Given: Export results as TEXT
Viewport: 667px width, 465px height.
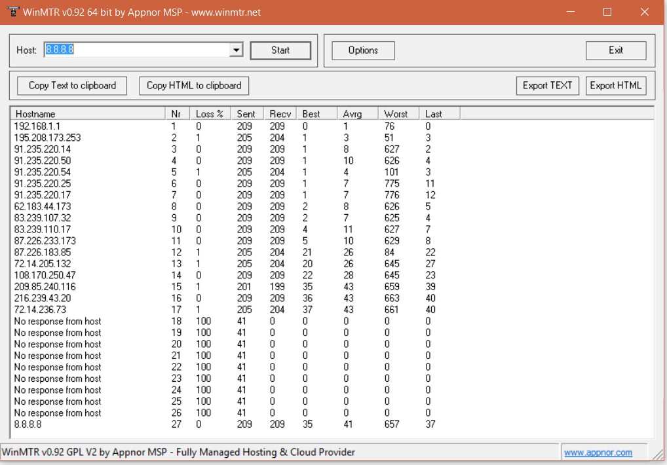Looking at the screenshot, I should pyautogui.click(x=547, y=86).
